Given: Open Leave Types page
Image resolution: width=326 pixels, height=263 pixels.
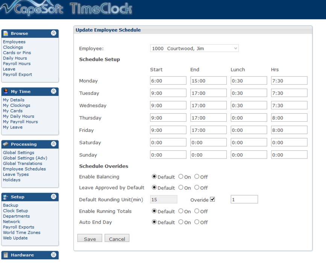Looking at the screenshot, I should click(16, 174).
